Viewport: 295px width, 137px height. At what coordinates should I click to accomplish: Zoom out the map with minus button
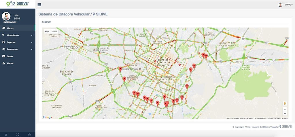tap(285, 114)
